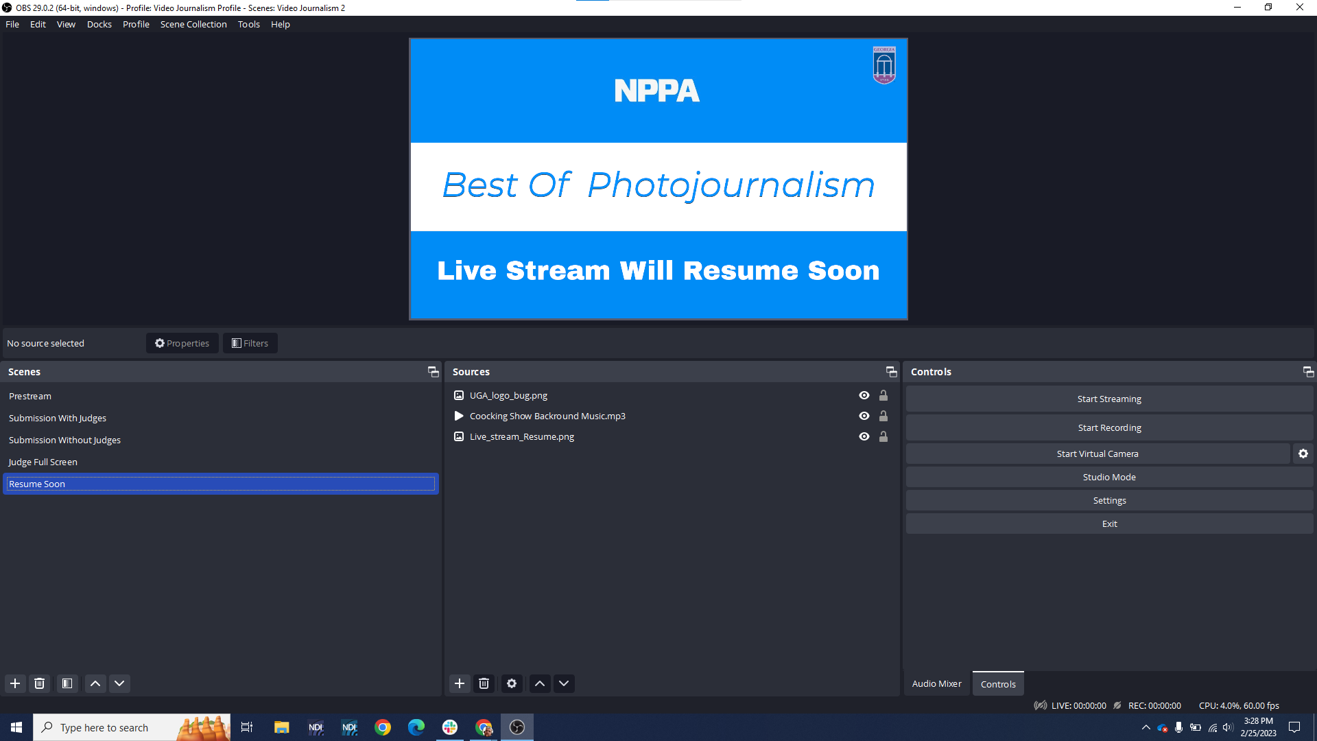1317x741 pixels.
Task: Open OBS Settings from Controls
Action: point(1109,500)
